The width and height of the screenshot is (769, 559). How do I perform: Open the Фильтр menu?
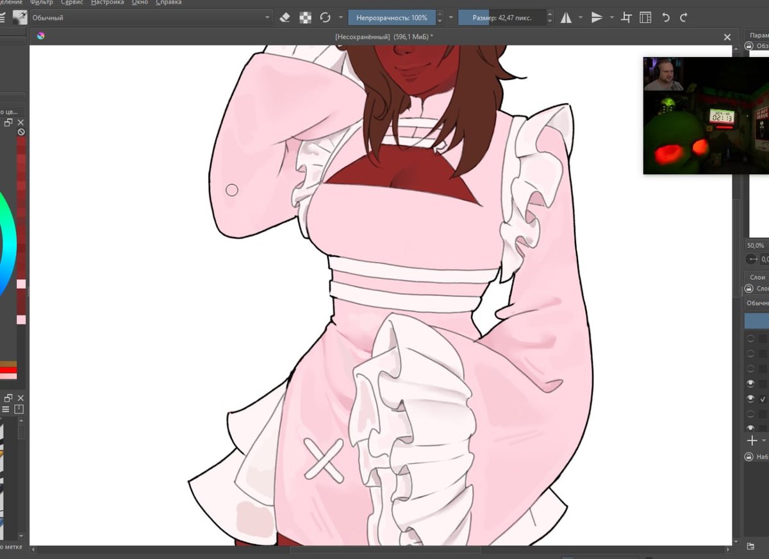[x=42, y=3]
